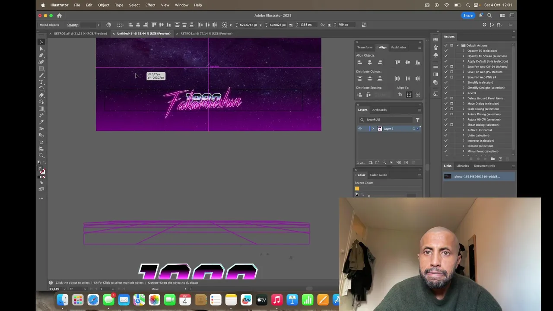Image resolution: width=553 pixels, height=311 pixels.
Task: Toggle checkmark for Simplify (selection) action
Action: point(446,83)
